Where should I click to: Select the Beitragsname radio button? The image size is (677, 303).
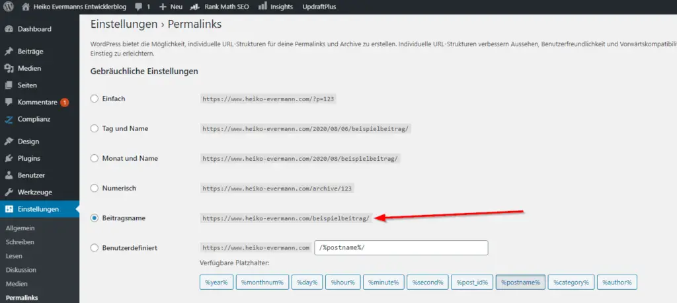pyautogui.click(x=95, y=218)
